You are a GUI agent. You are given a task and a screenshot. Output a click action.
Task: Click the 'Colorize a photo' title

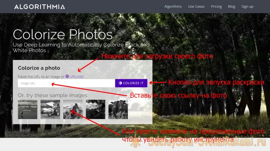(39, 68)
